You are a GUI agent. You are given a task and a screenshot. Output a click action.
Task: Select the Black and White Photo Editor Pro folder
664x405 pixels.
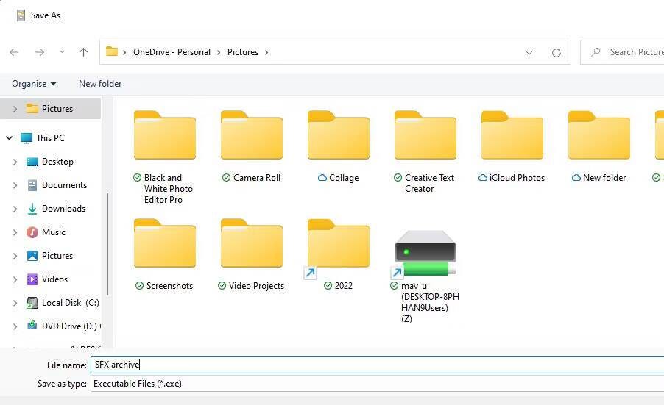point(165,157)
